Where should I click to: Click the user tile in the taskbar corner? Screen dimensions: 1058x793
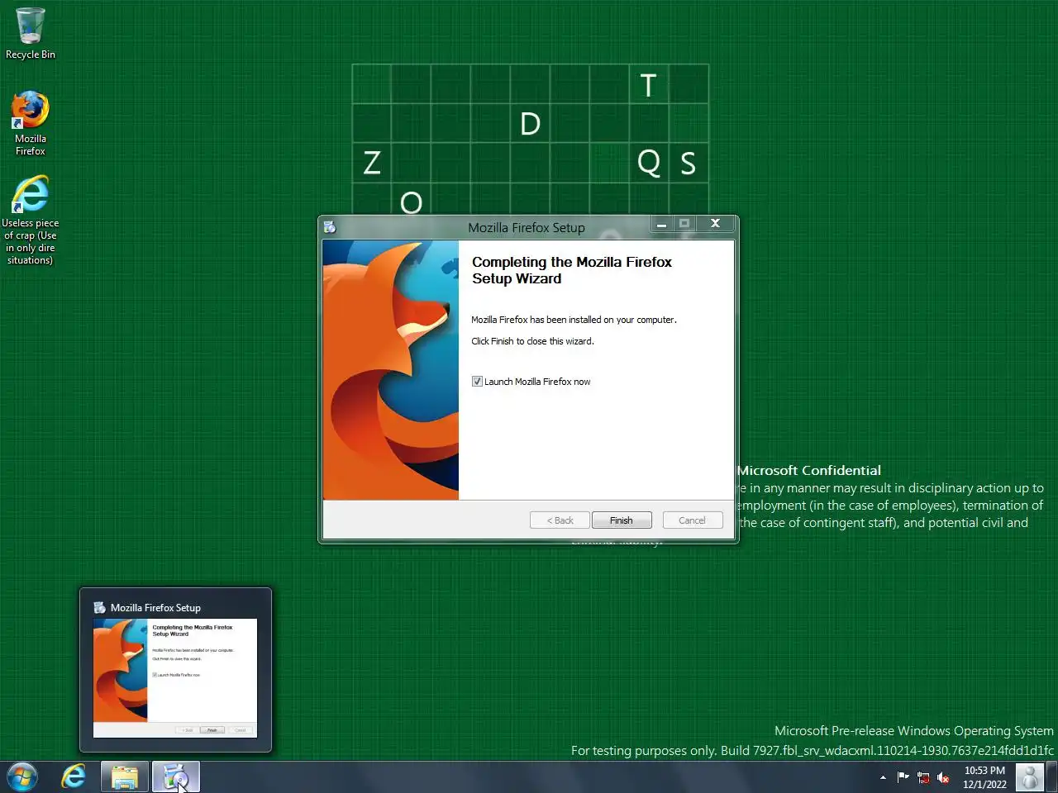click(1030, 777)
